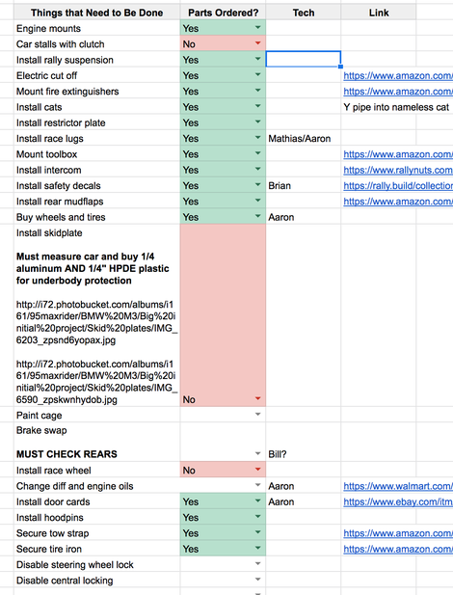Select the Brian tech cell
The image size is (453, 595).
coord(304,185)
